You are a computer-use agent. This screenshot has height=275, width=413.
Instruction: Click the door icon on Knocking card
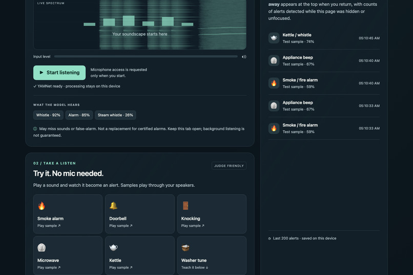pos(185,206)
